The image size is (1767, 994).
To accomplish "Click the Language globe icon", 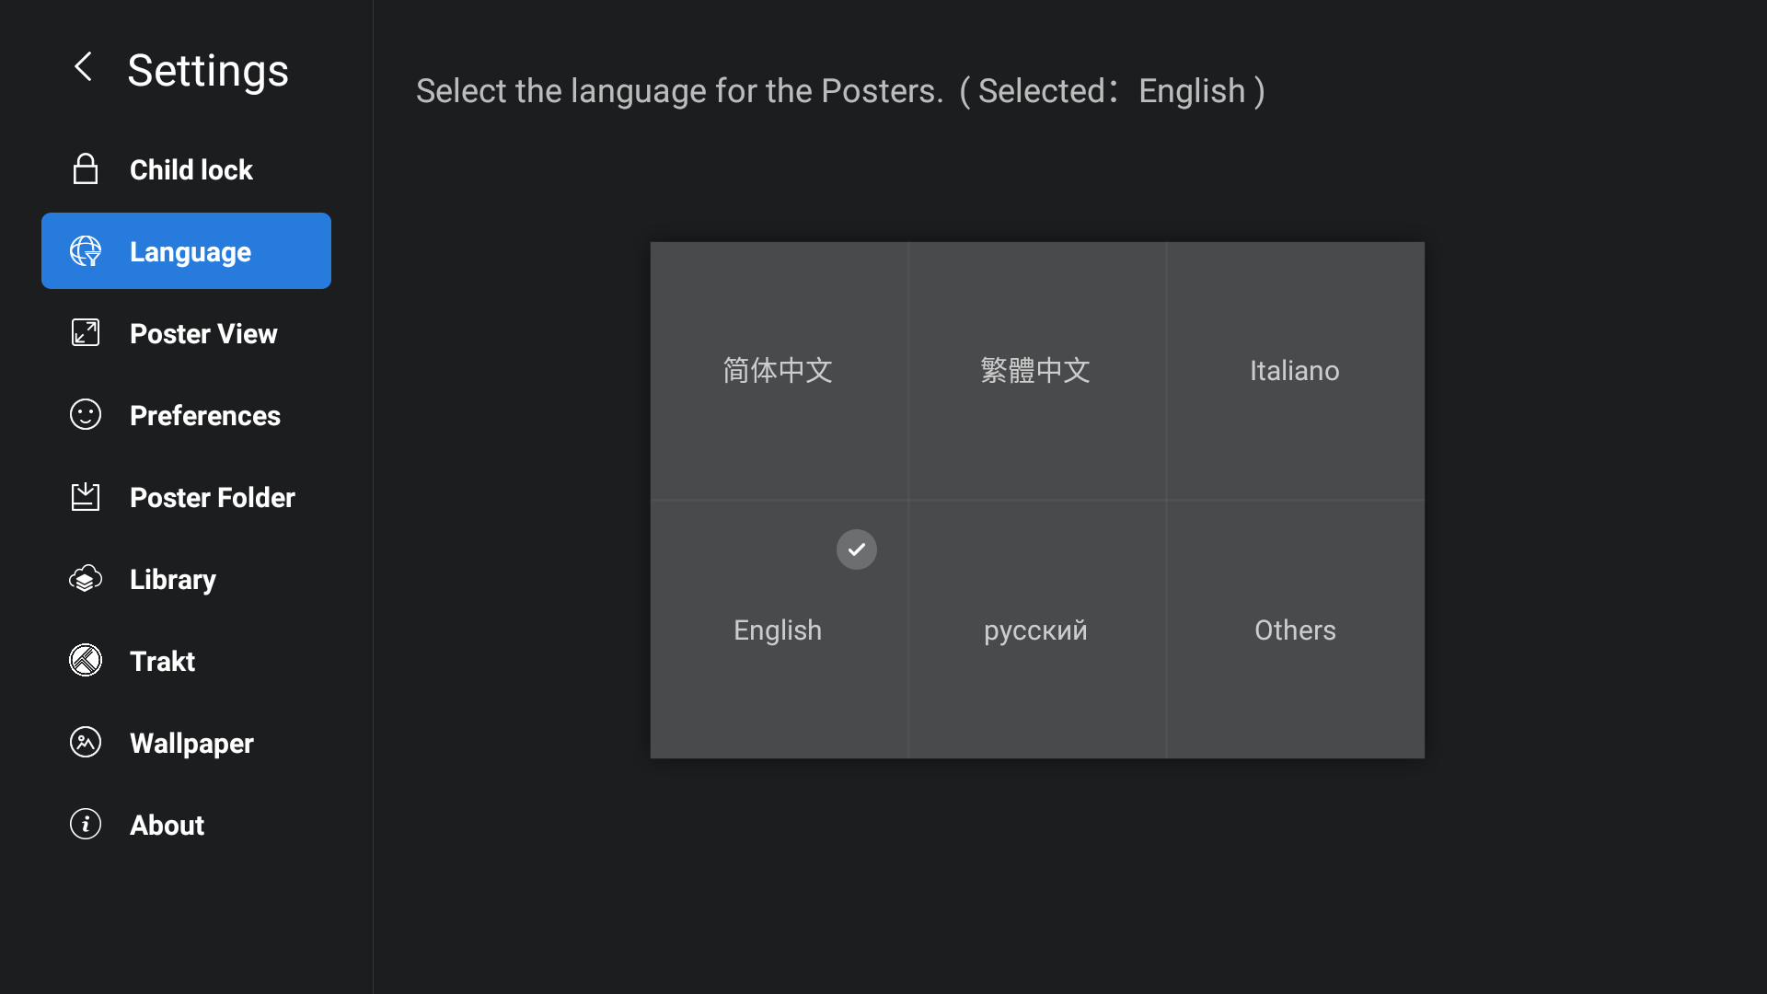I will (86, 251).
